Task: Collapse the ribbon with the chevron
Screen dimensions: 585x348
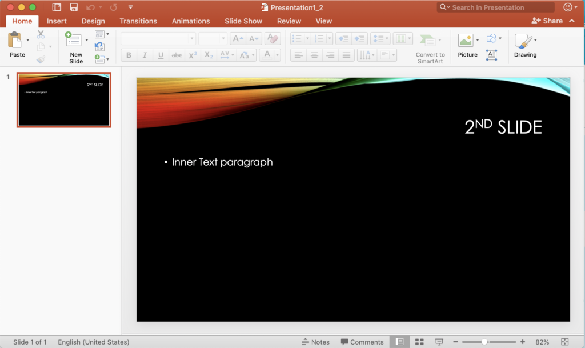Action: (x=572, y=21)
